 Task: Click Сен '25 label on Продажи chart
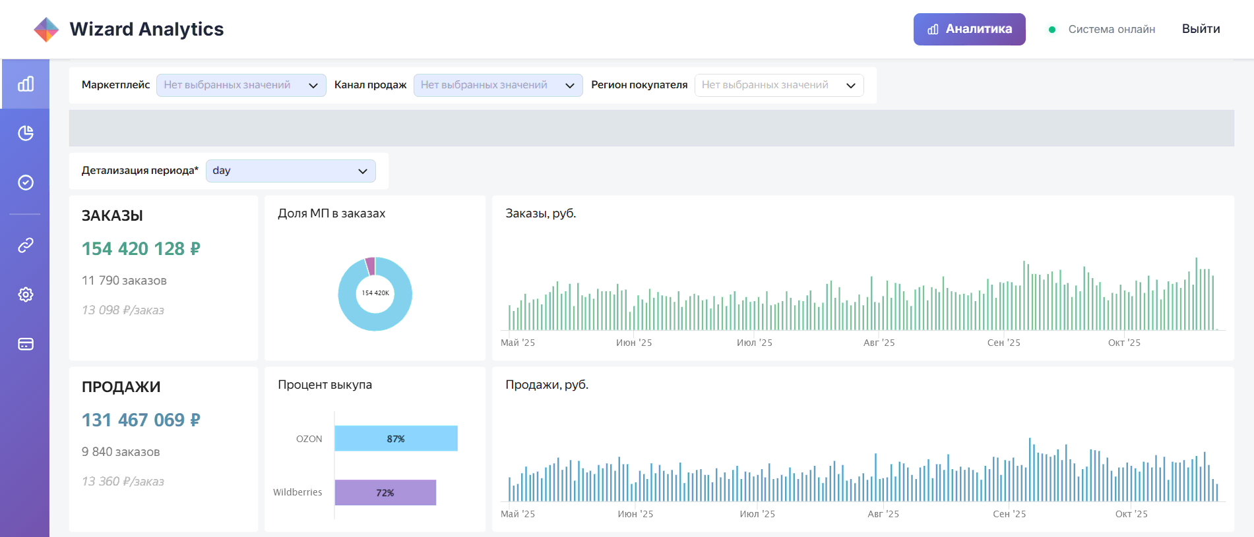tap(1009, 514)
